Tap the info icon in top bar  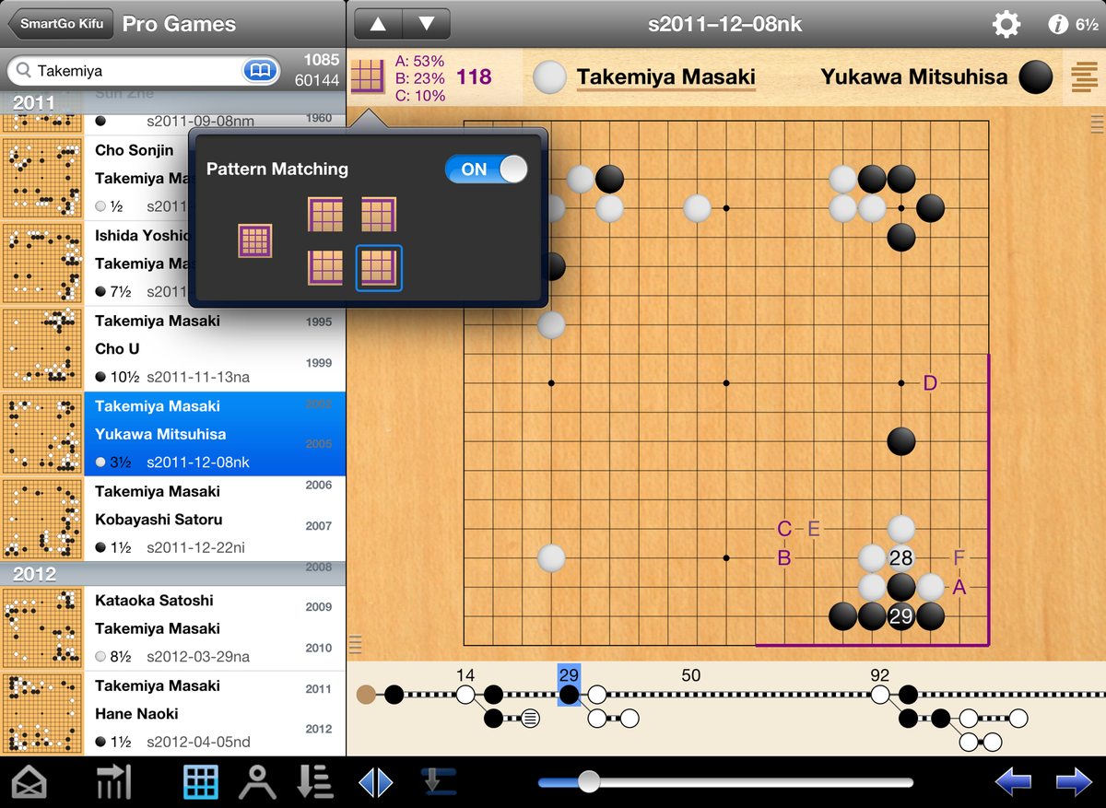tap(1058, 25)
